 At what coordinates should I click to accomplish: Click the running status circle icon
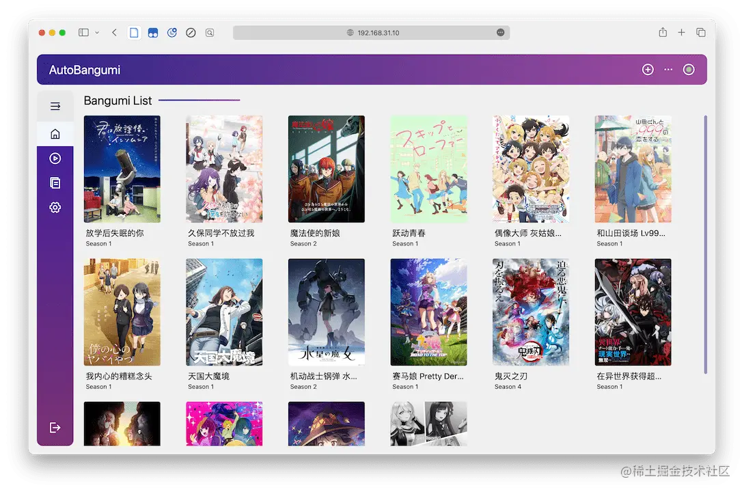point(689,70)
